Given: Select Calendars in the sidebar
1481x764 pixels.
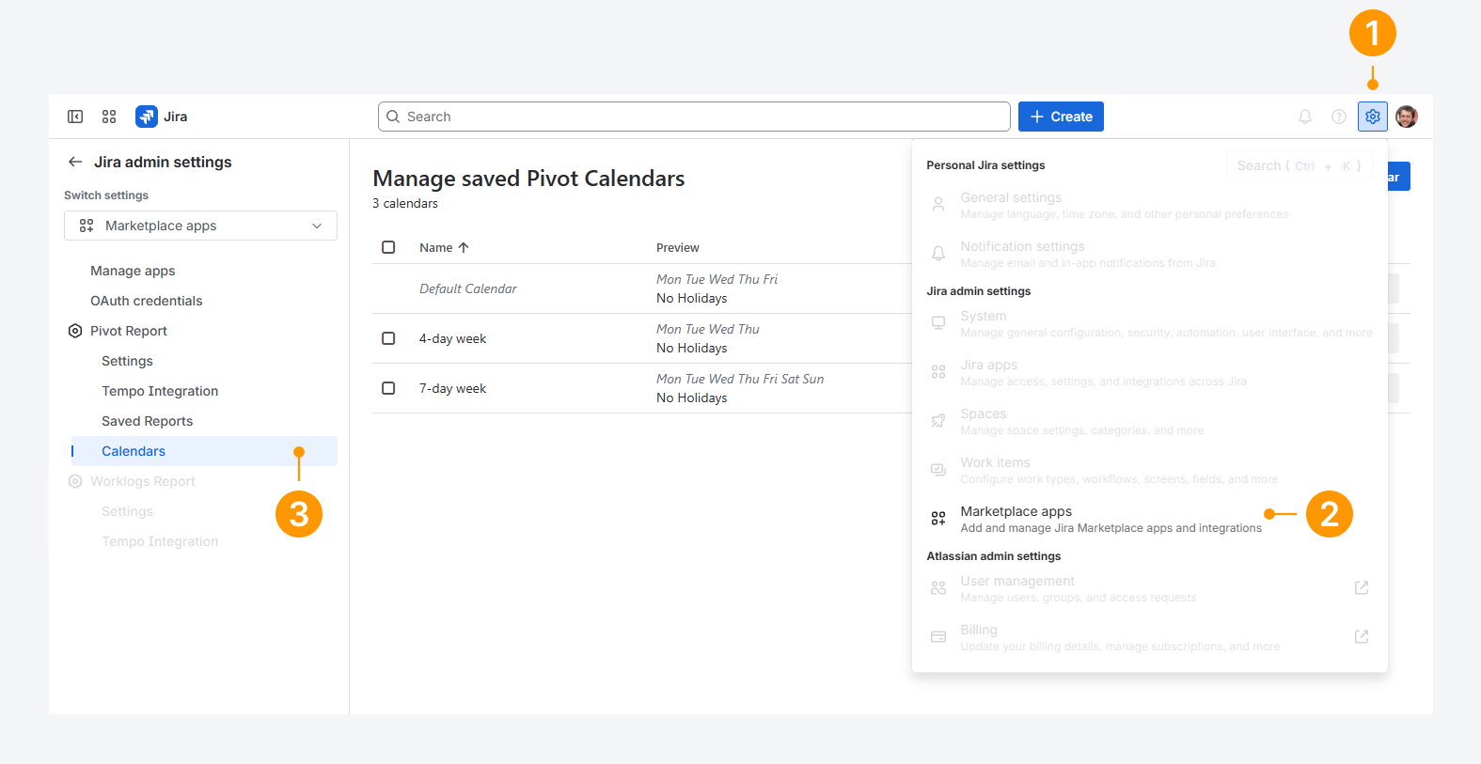Looking at the screenshot, I should point(204,451).
